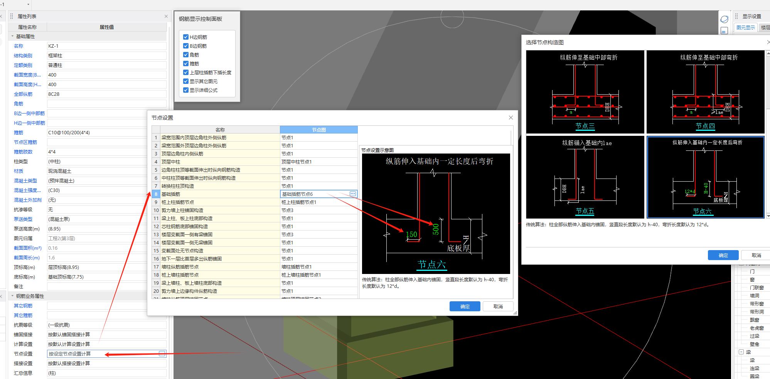Select the 图元显示 tab
770x379 pixels.
(x=746, y=28)
